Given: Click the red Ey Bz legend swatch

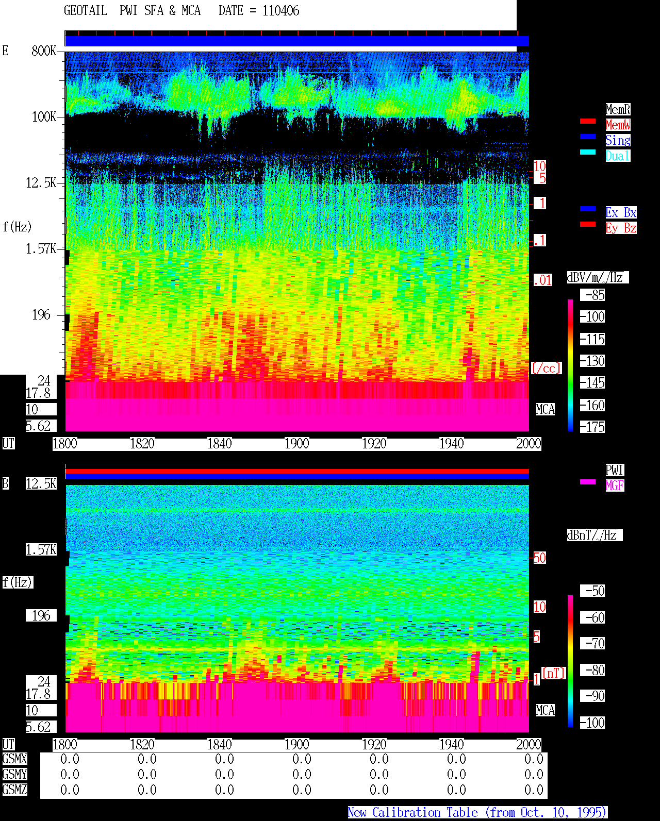Looking at the screenshot, I should [588, 224].
